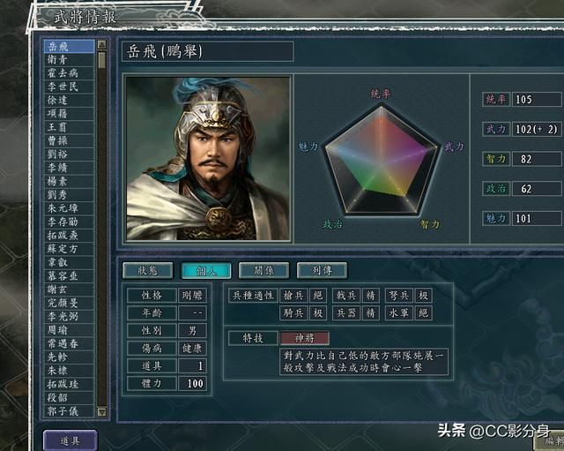This screenshot has height=451, width=564.
Task: Select 徐達 in the officer list
Action: 69,100
